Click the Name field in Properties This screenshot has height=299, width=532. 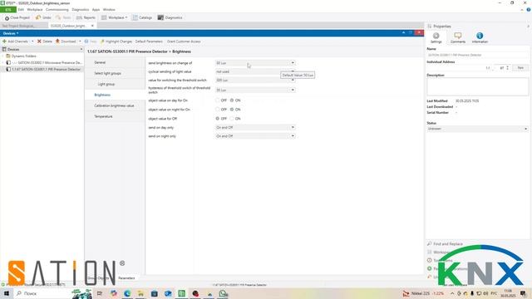point(477,55)
